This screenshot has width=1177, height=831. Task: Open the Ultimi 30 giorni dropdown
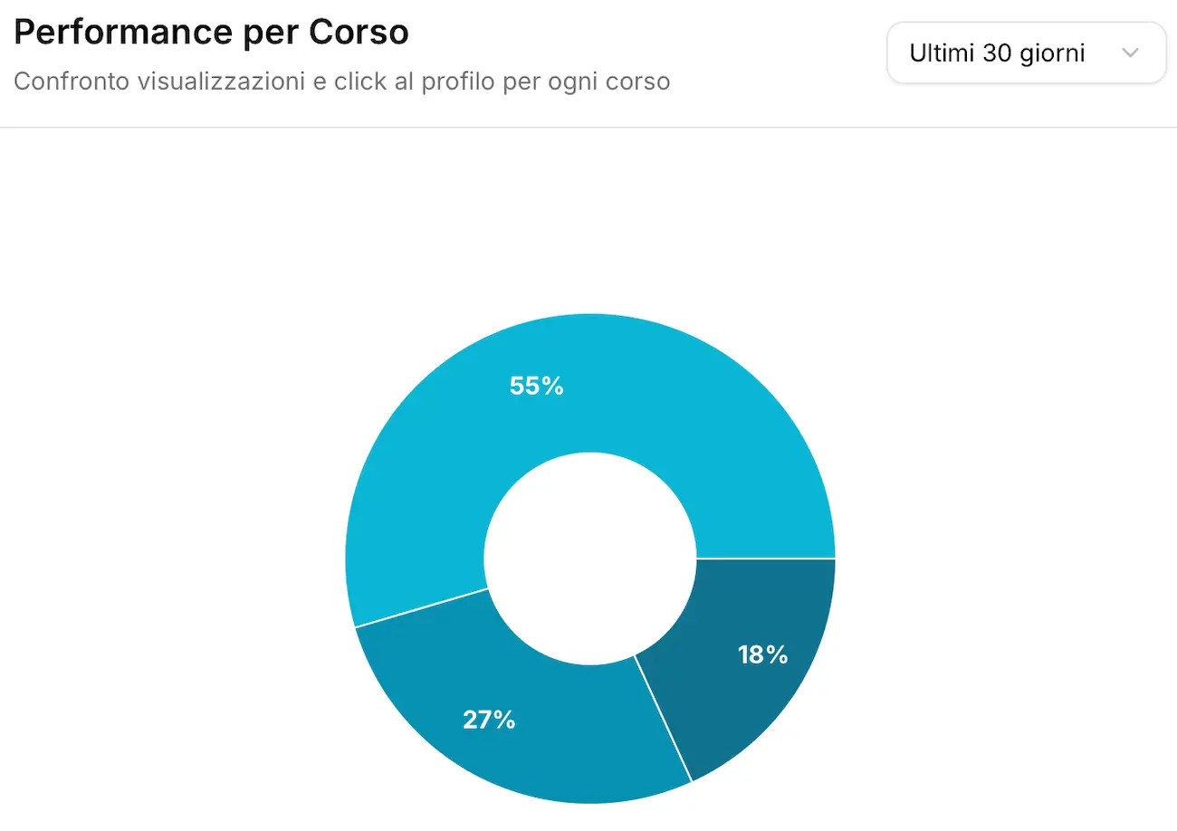pyautogui.click(x=1026, y=53)
